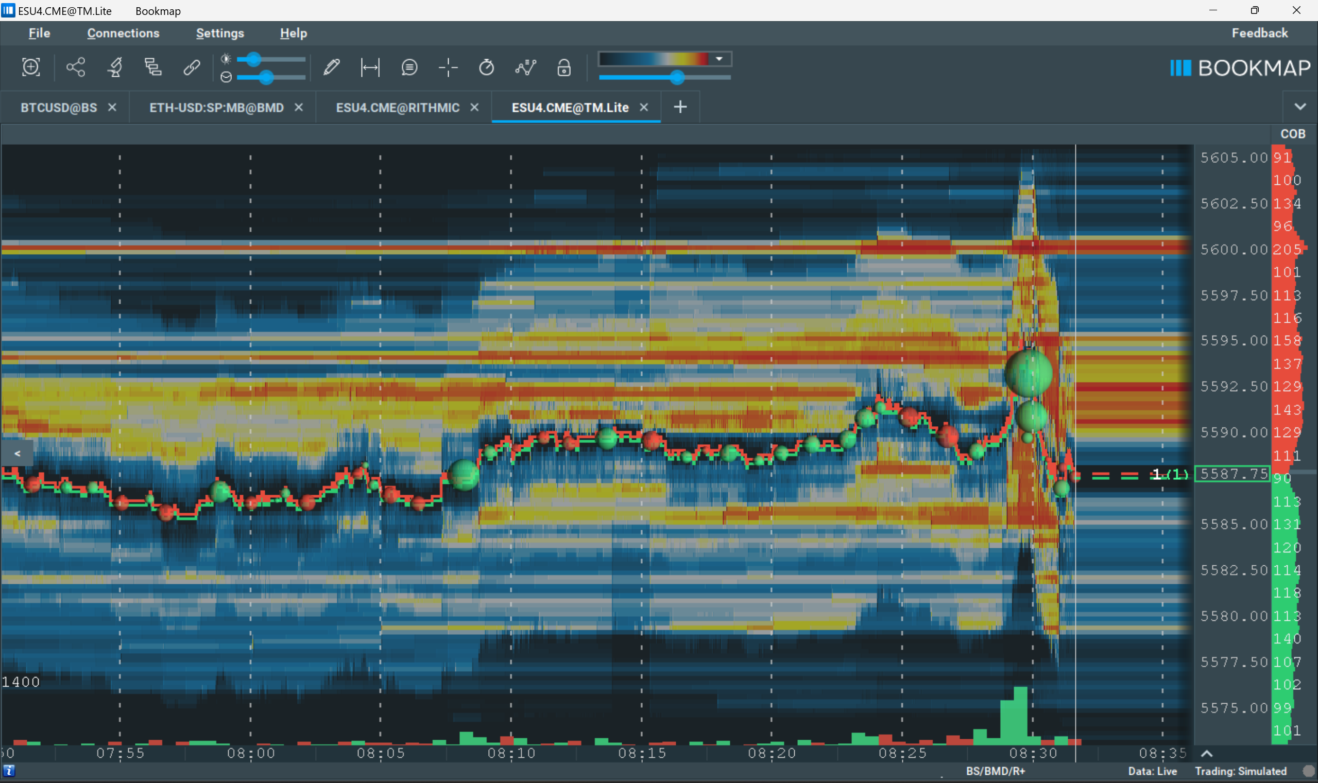The height and width of the screenshot is (783, 1318).
Task: Open the Settings menu
Action: click(x=220, y=33)
